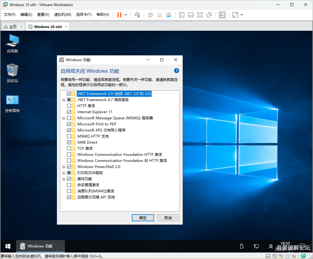Expand the Windows PowerShell 2.0 tree node

(x=64, y=167)
